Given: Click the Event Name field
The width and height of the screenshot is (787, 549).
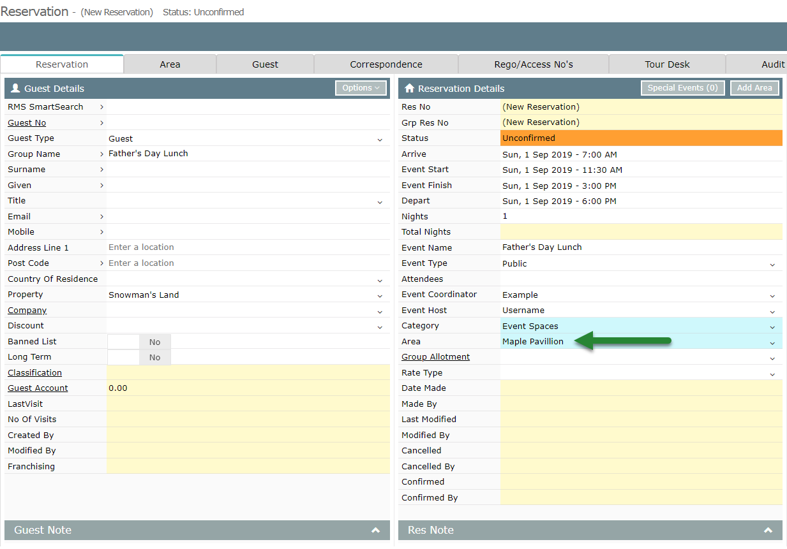Looking at the screenshot, I should click(x=641, y=247).
